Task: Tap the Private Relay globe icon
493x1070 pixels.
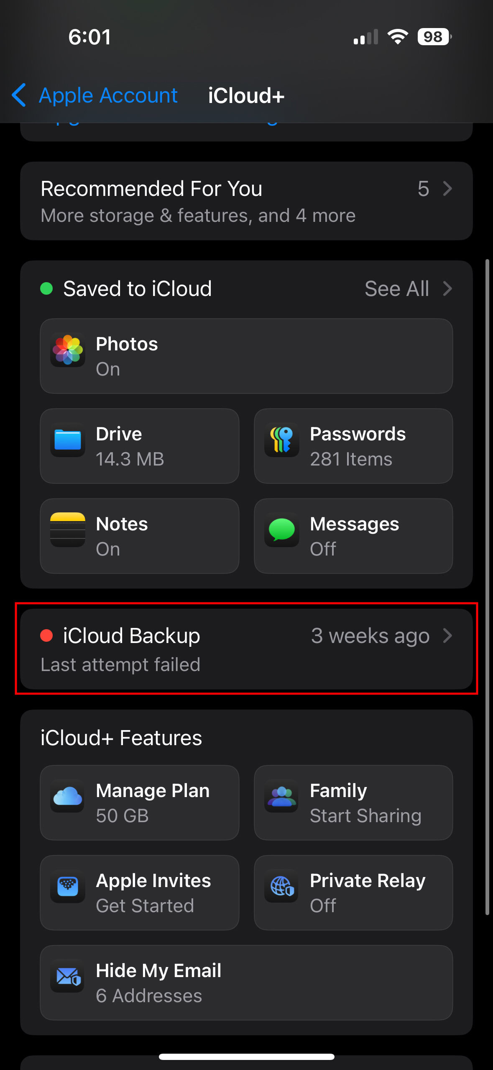Action: (281, 886)
